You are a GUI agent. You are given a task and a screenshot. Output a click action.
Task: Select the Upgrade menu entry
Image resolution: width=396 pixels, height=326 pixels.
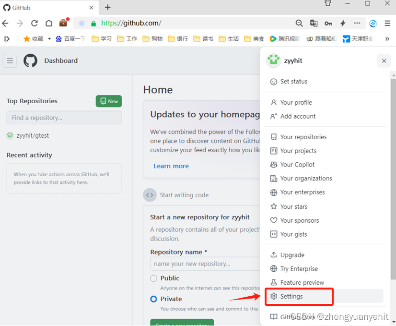pos(326,255)
